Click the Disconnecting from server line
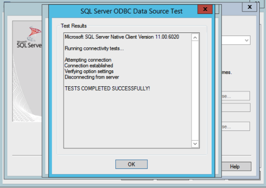 coord(92,77)
